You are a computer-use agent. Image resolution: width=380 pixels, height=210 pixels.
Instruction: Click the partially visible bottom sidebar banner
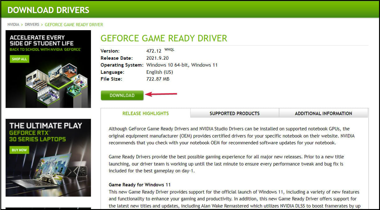(48, 208)
